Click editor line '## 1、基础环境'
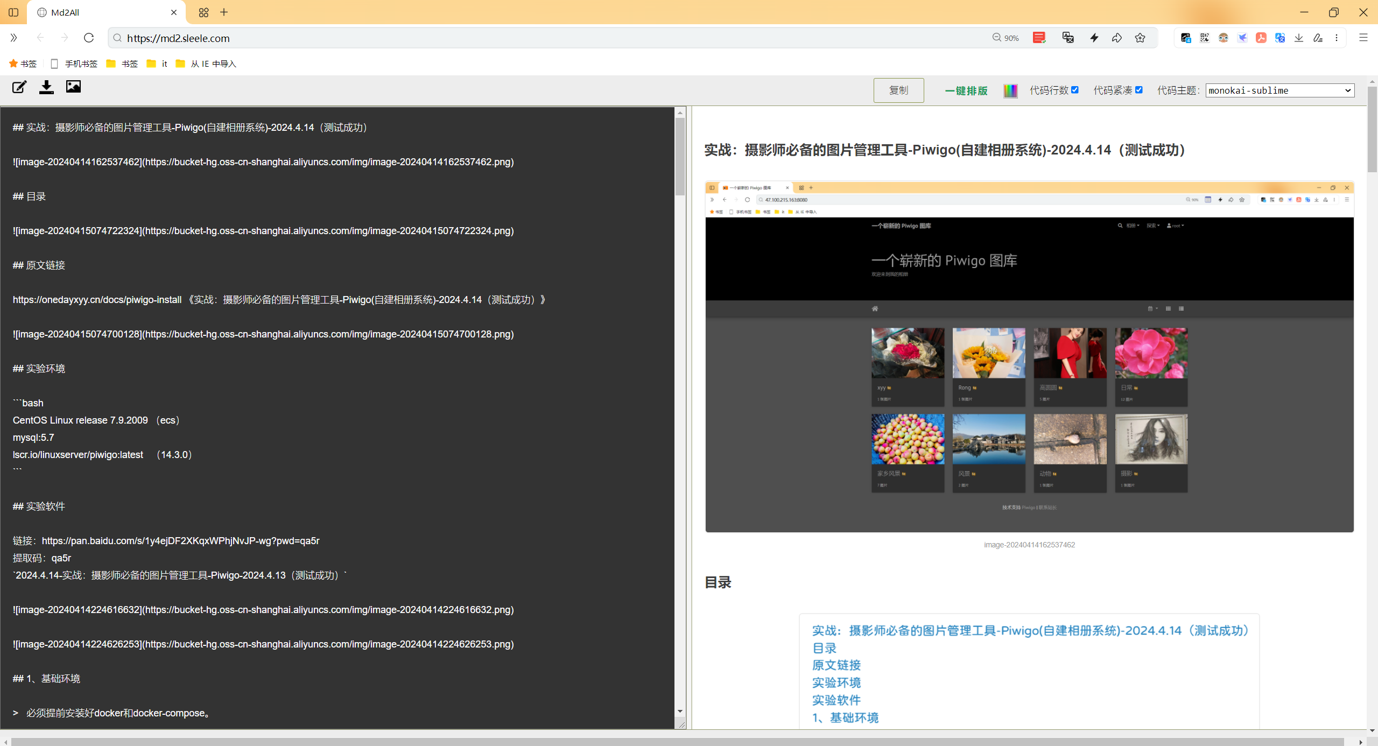The width and height of the screenshot is (1378, 746). tap(46, 679)
